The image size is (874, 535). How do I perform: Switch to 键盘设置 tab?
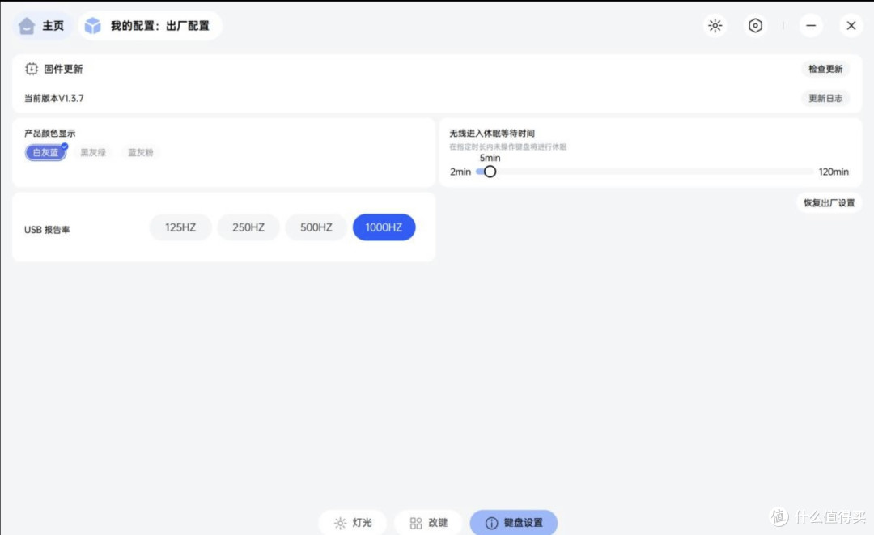[513, 523]
